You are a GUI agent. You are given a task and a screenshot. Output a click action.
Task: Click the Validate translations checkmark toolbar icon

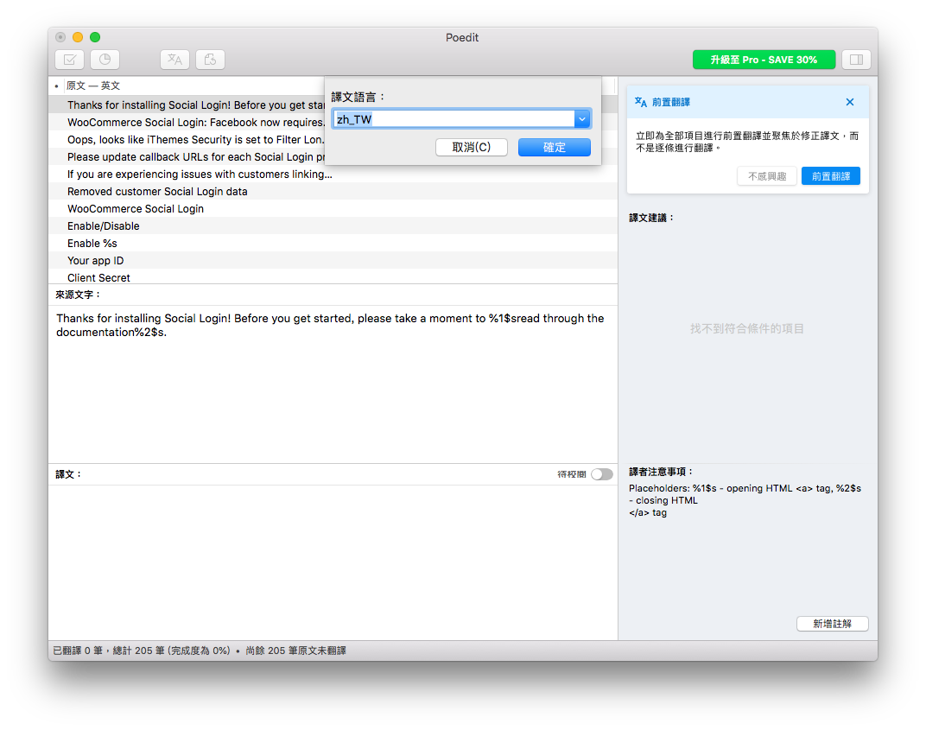click(69, 60)
